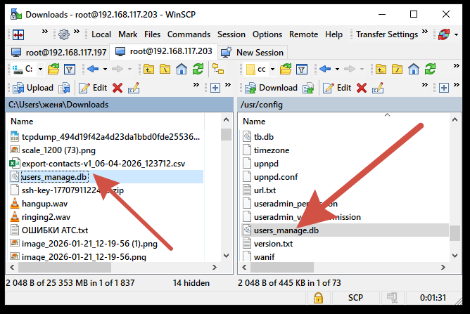
Task: Delete selected local file with red X
Action: 118,88
